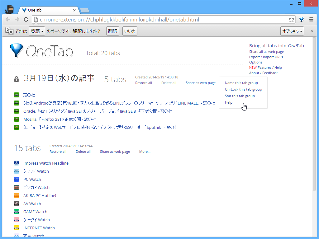Expand More... for 15 tabs group
Image resolution: width=319 pixels, height=239 pixels.
click(145, 152)
